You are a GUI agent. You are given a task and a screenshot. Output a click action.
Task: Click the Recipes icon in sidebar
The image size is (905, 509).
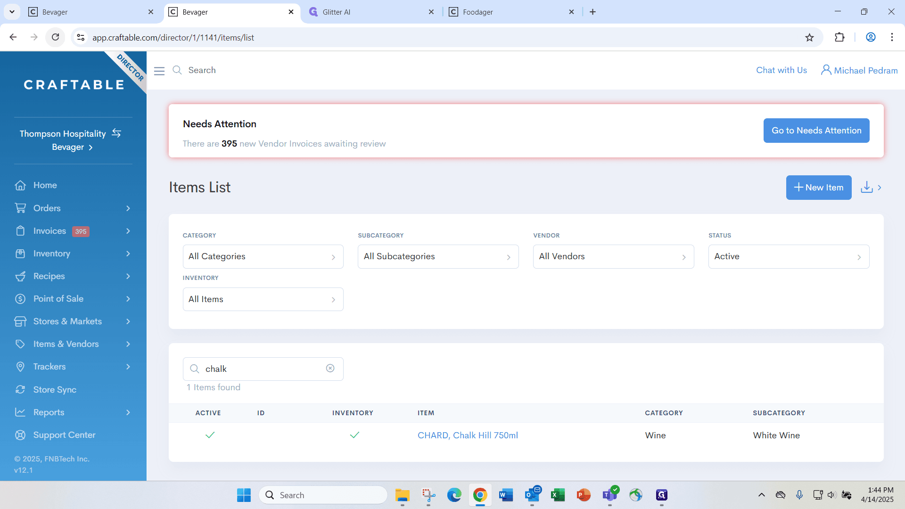20,276
